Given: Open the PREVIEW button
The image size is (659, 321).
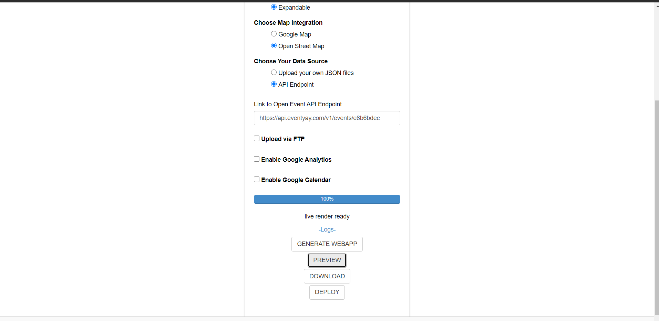Looking at the screenshot, I should coord(327,260).
